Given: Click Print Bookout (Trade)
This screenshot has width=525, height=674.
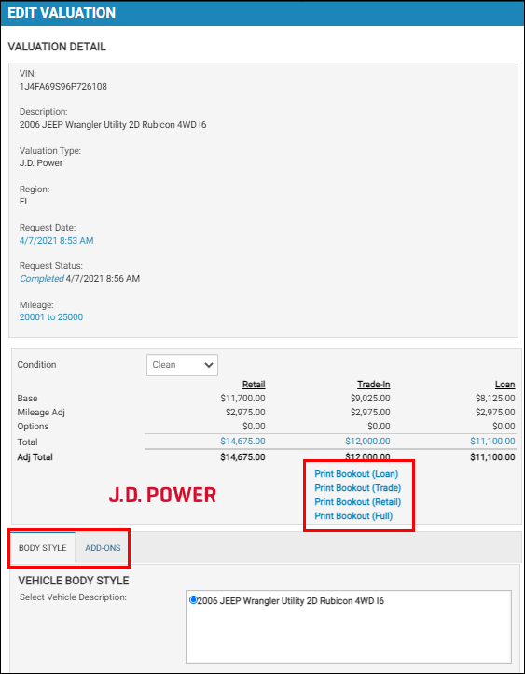Looking at the screenshot, I should point(357,488).
